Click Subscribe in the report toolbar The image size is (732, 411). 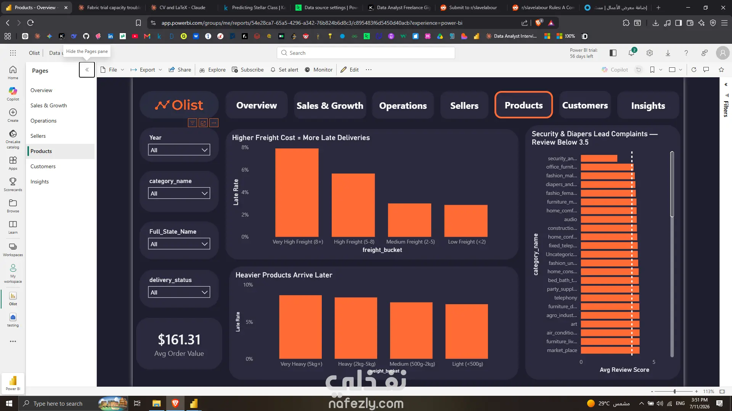pyautogui.click(x=248, y=70)
